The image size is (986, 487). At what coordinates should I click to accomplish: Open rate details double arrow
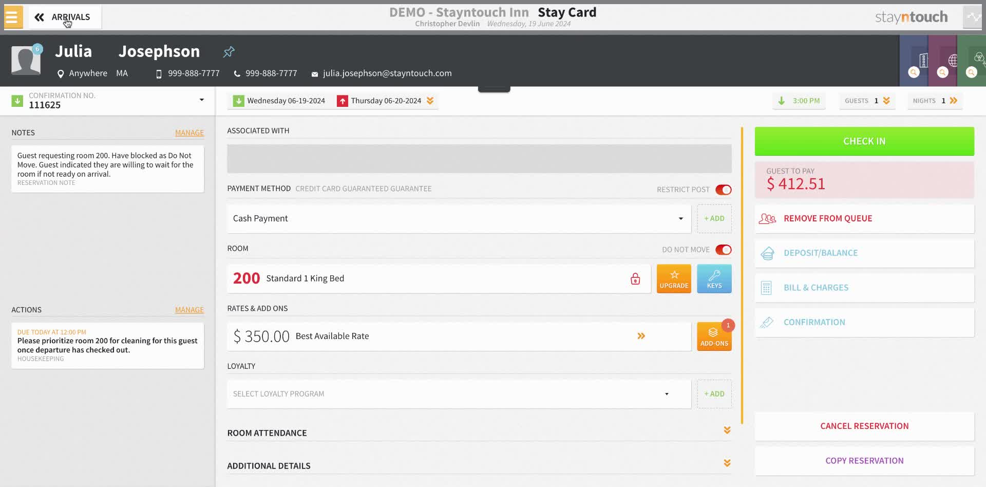(x=641, y=336)
